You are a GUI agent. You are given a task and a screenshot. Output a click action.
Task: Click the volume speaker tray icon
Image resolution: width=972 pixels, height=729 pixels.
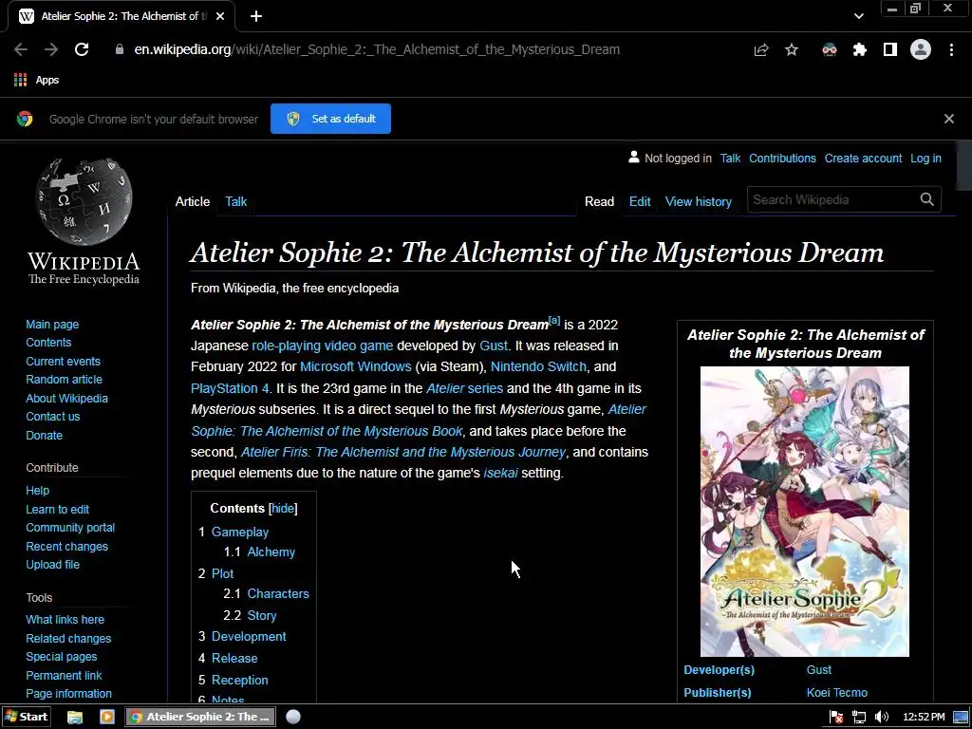coord(882,718)
